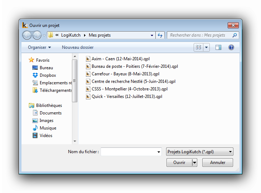Select Vidéos library

pyautogui.click(x=46, y=136)
